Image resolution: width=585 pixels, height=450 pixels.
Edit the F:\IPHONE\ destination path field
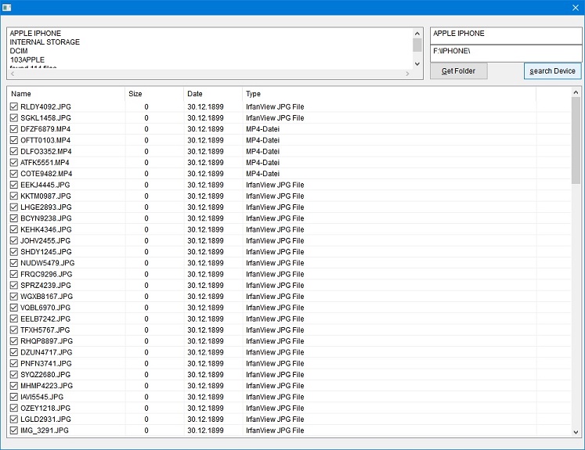[x=506, y=53]
